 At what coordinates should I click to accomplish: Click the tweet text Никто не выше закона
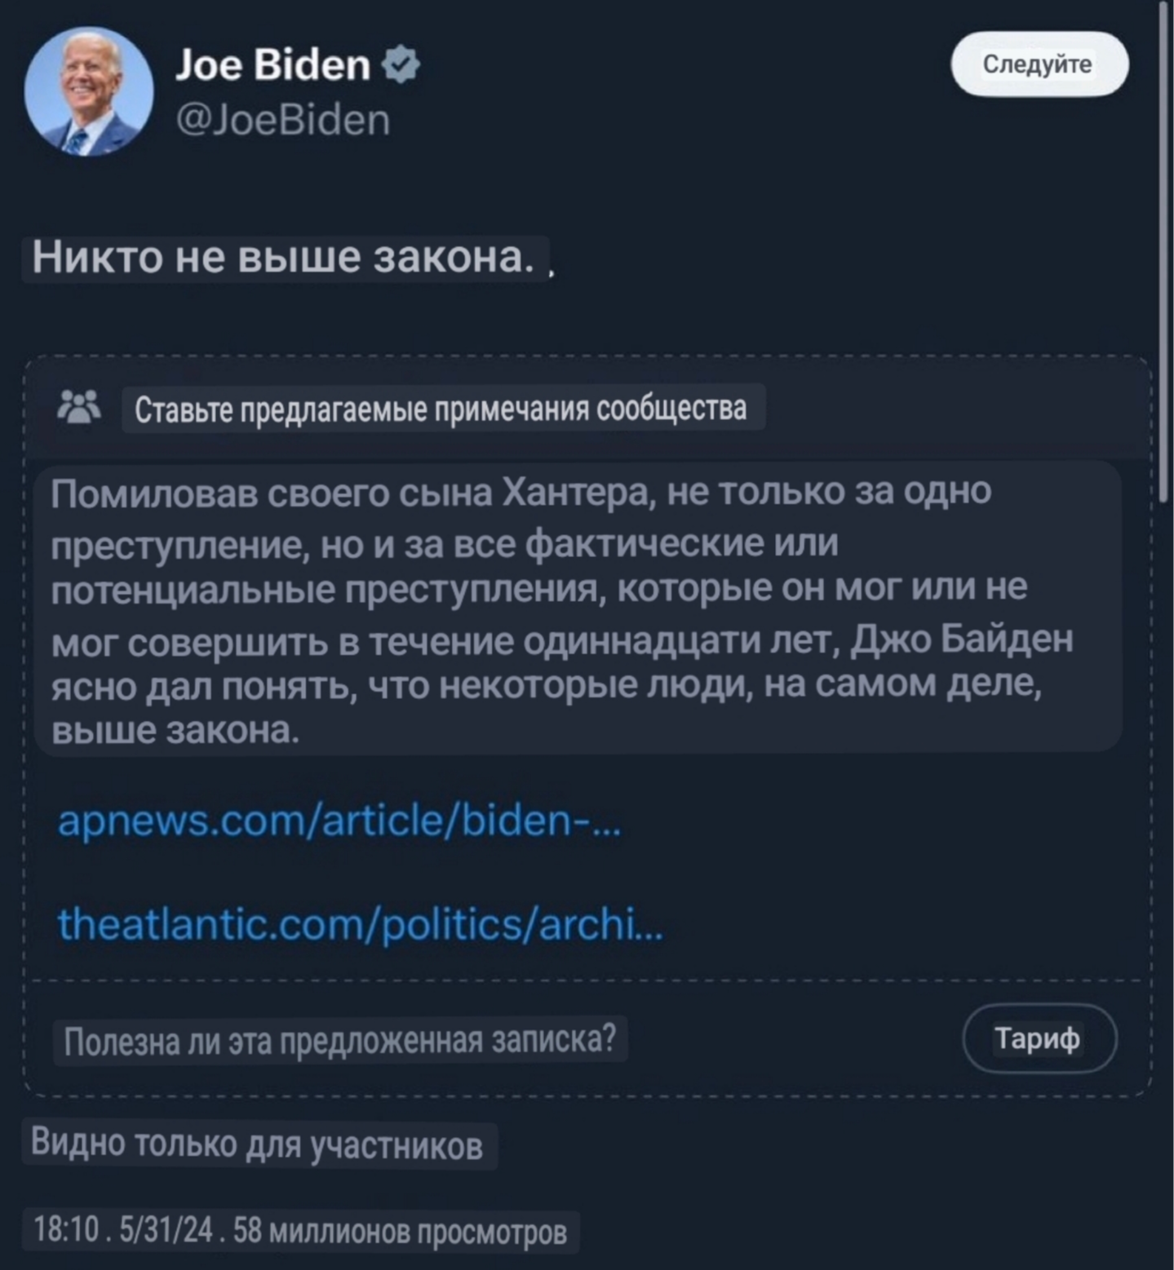coord(282,258)
